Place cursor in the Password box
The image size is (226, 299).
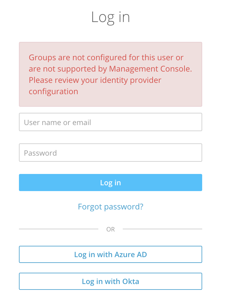click(110, 153)
